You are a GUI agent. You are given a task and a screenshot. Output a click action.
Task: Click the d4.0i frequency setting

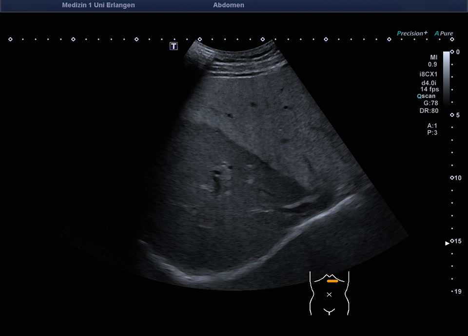click(x=429, y=83)
